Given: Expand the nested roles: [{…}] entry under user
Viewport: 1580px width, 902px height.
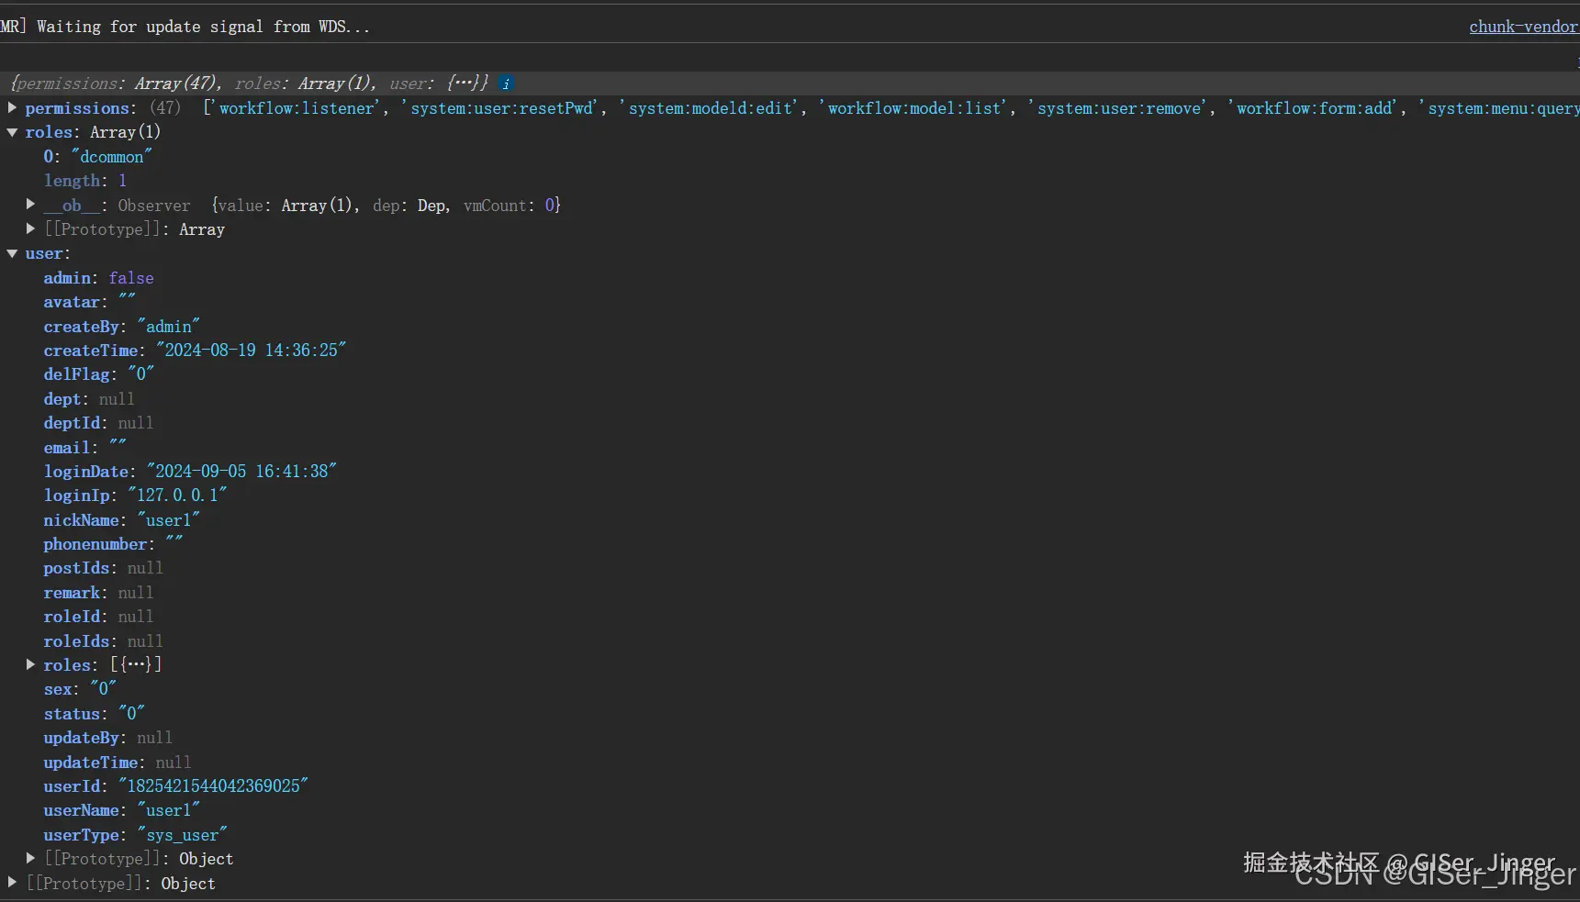Looking at the screenshot, I should (30, 664).
